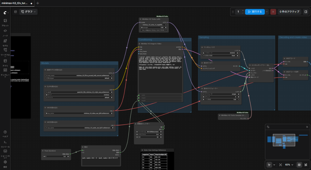
Task: Toggle the コンソール (Console) panel
Action: point(5,144)
